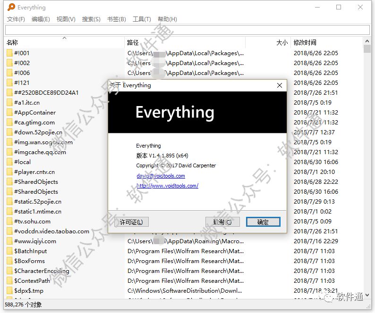This screenshot has width=375, height=313.
Task: Click the $CharacterEncoding folder name
Action: (x=42, y=271)
